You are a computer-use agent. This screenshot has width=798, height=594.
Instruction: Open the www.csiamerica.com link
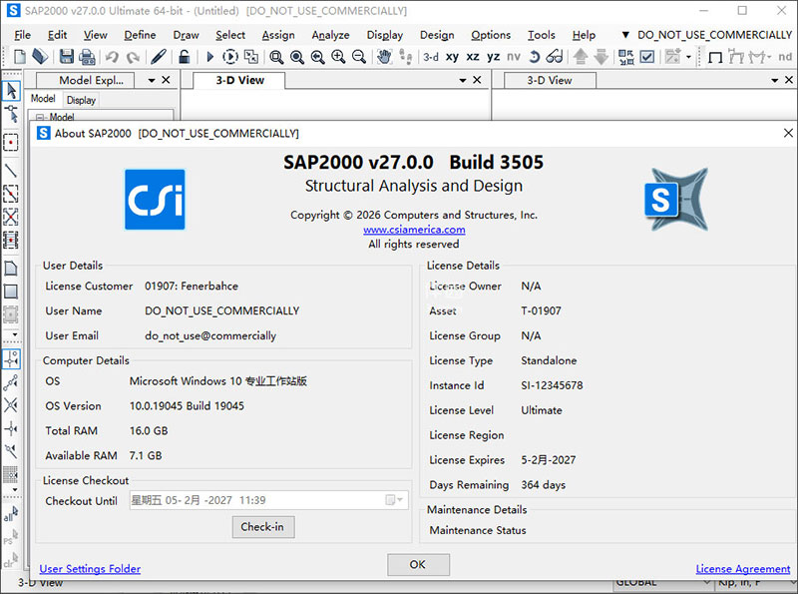click(x=414, y=230)
